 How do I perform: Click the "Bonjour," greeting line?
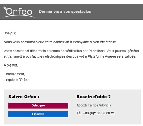[x=10, y=33]
